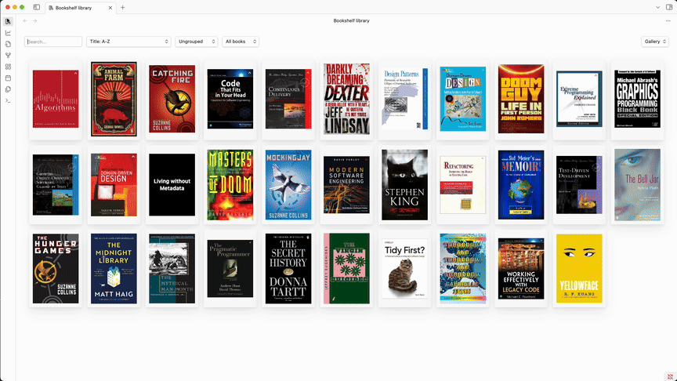Open The Midnight Library cover
This screenshot has height=381, width=677.
click(x=114, y=269)
